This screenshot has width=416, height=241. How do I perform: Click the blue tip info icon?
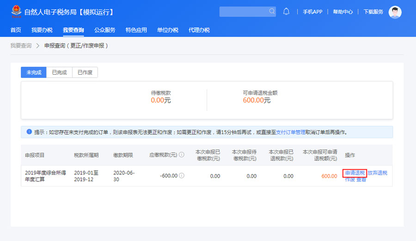29,132
